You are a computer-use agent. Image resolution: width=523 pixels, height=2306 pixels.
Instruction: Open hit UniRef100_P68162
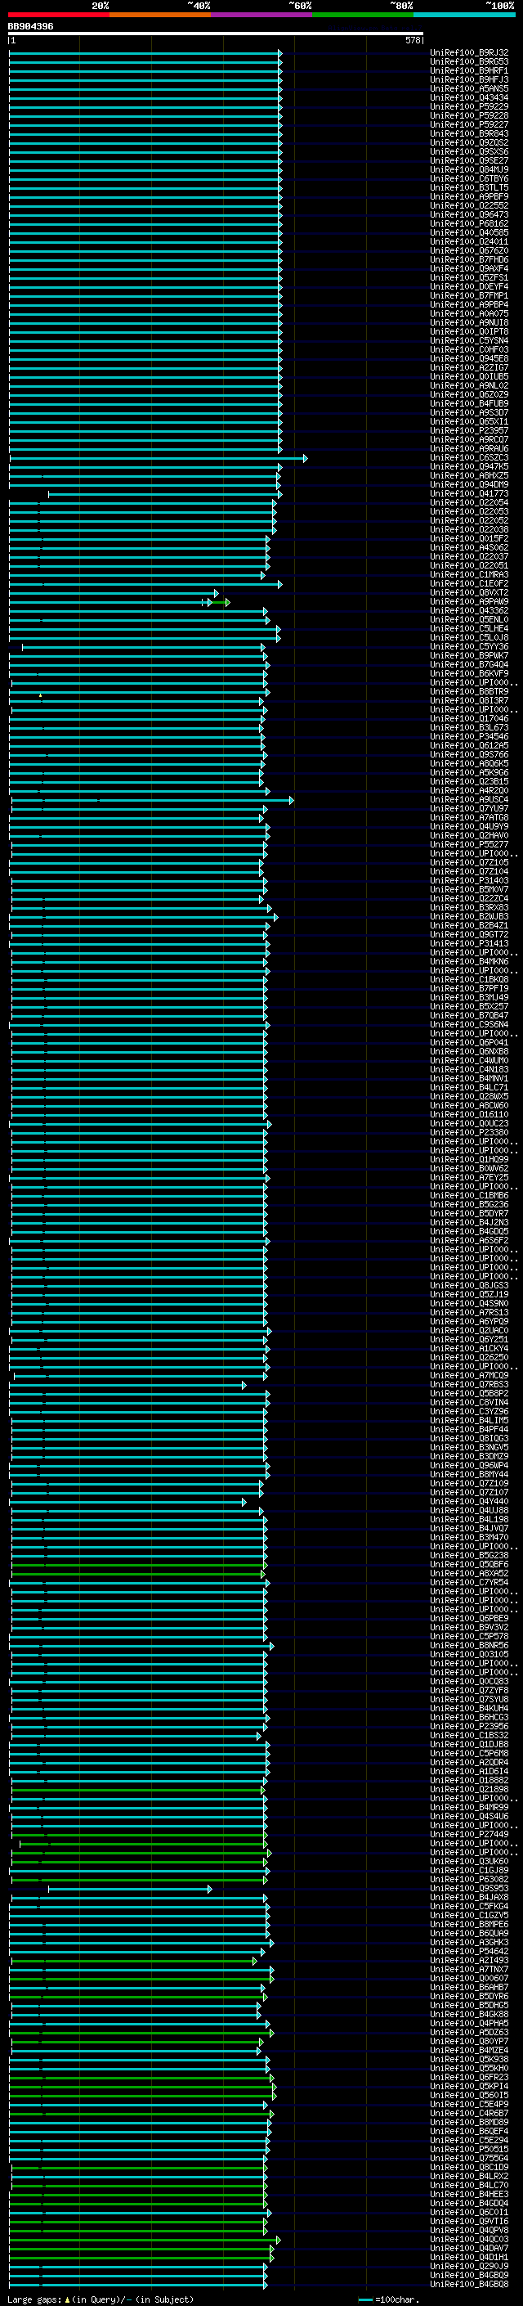(x=469, y=224)
